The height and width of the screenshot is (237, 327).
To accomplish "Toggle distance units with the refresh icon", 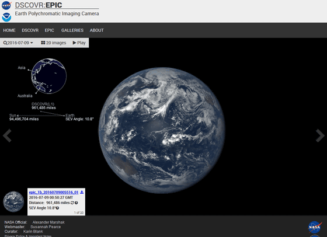I will [x=72, y=203].
